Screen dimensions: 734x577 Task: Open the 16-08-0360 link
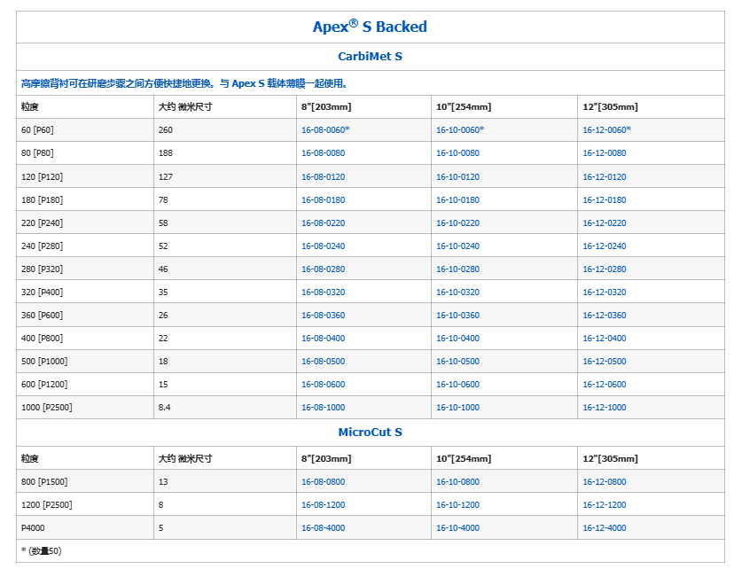pyautogui.click(x=323, y=316)
